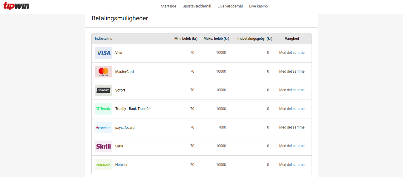The image size is (403, 177).
Task: Click the Indbetaling column header
Action: click(104, 39)
